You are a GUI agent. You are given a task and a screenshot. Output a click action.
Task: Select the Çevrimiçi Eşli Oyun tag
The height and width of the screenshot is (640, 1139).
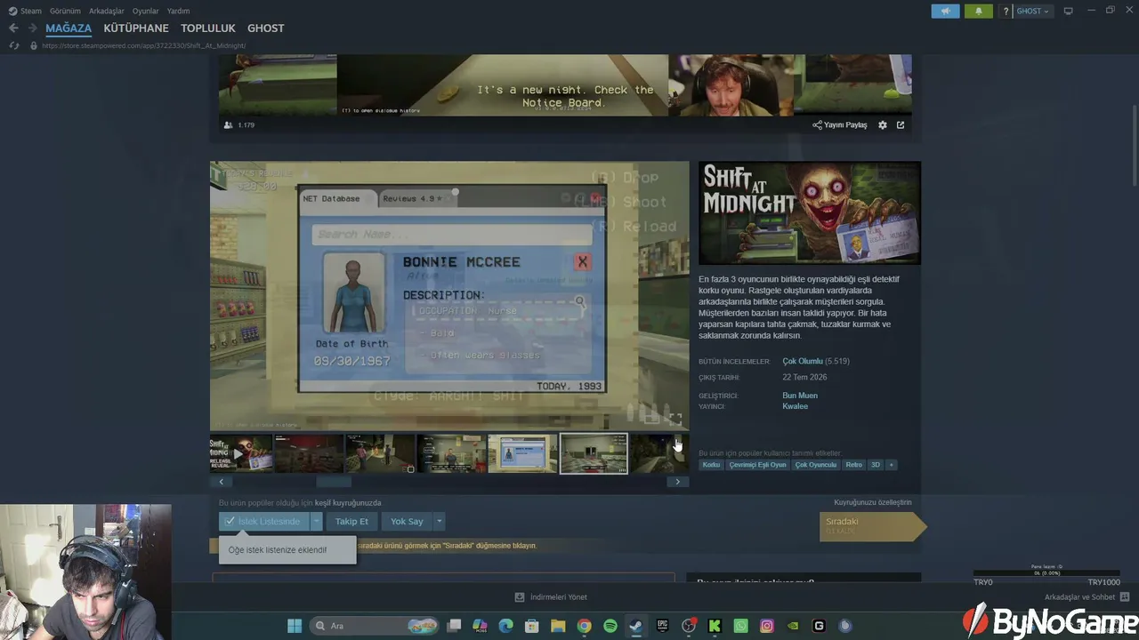758,465
